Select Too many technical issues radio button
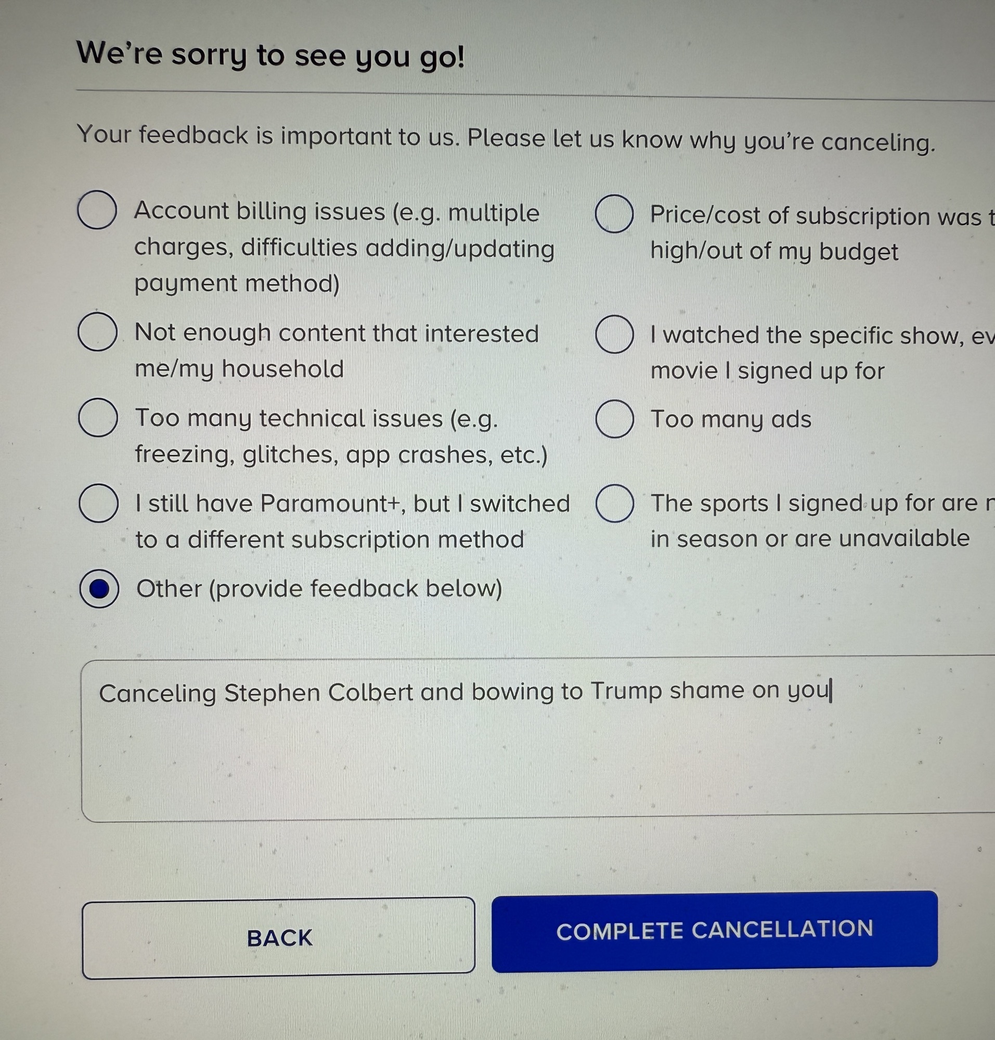 tap(98, 418)
